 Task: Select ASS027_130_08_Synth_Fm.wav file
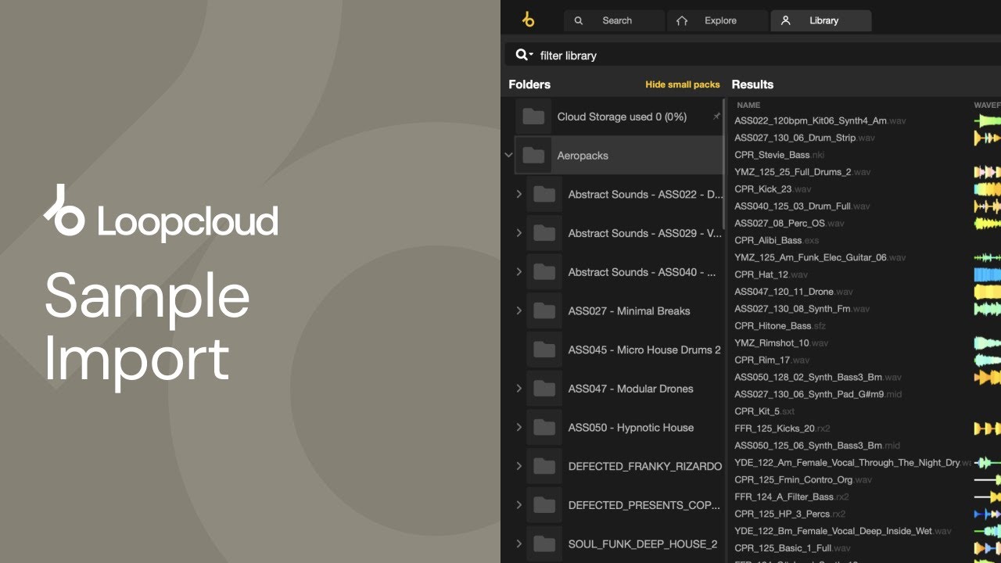[802, 309]
